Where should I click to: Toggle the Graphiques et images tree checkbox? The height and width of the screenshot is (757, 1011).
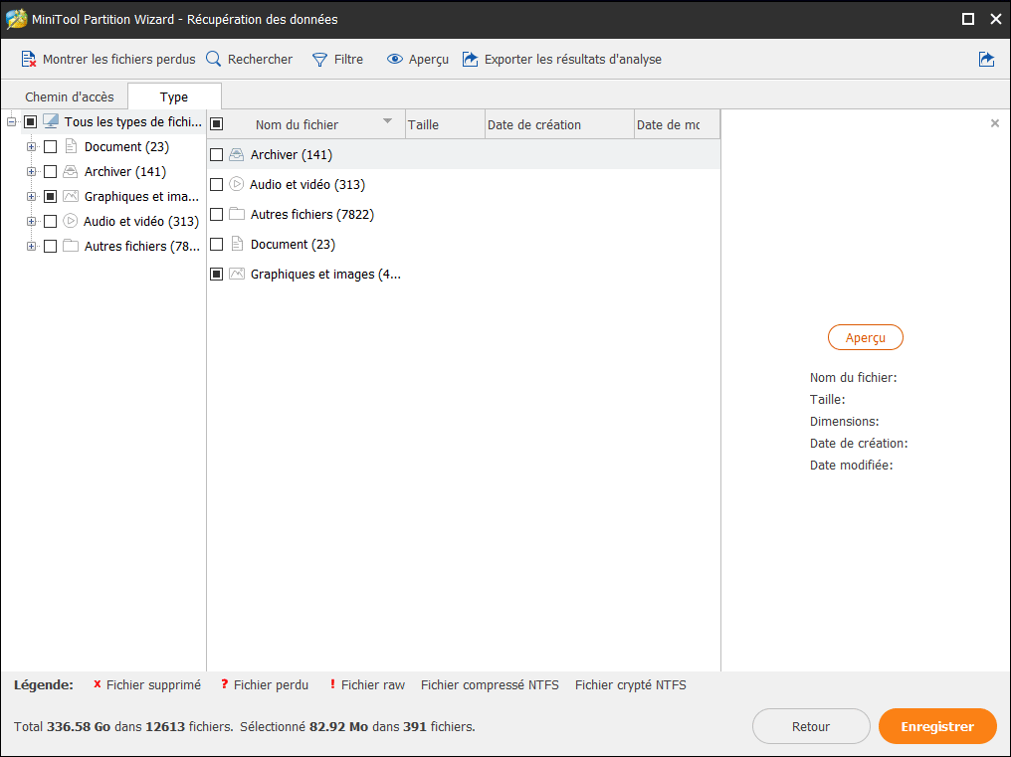[51, 197]
